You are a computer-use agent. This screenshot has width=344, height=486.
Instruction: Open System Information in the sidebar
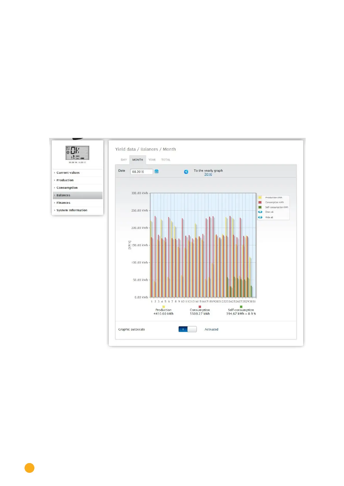click(x=72, y=210)
